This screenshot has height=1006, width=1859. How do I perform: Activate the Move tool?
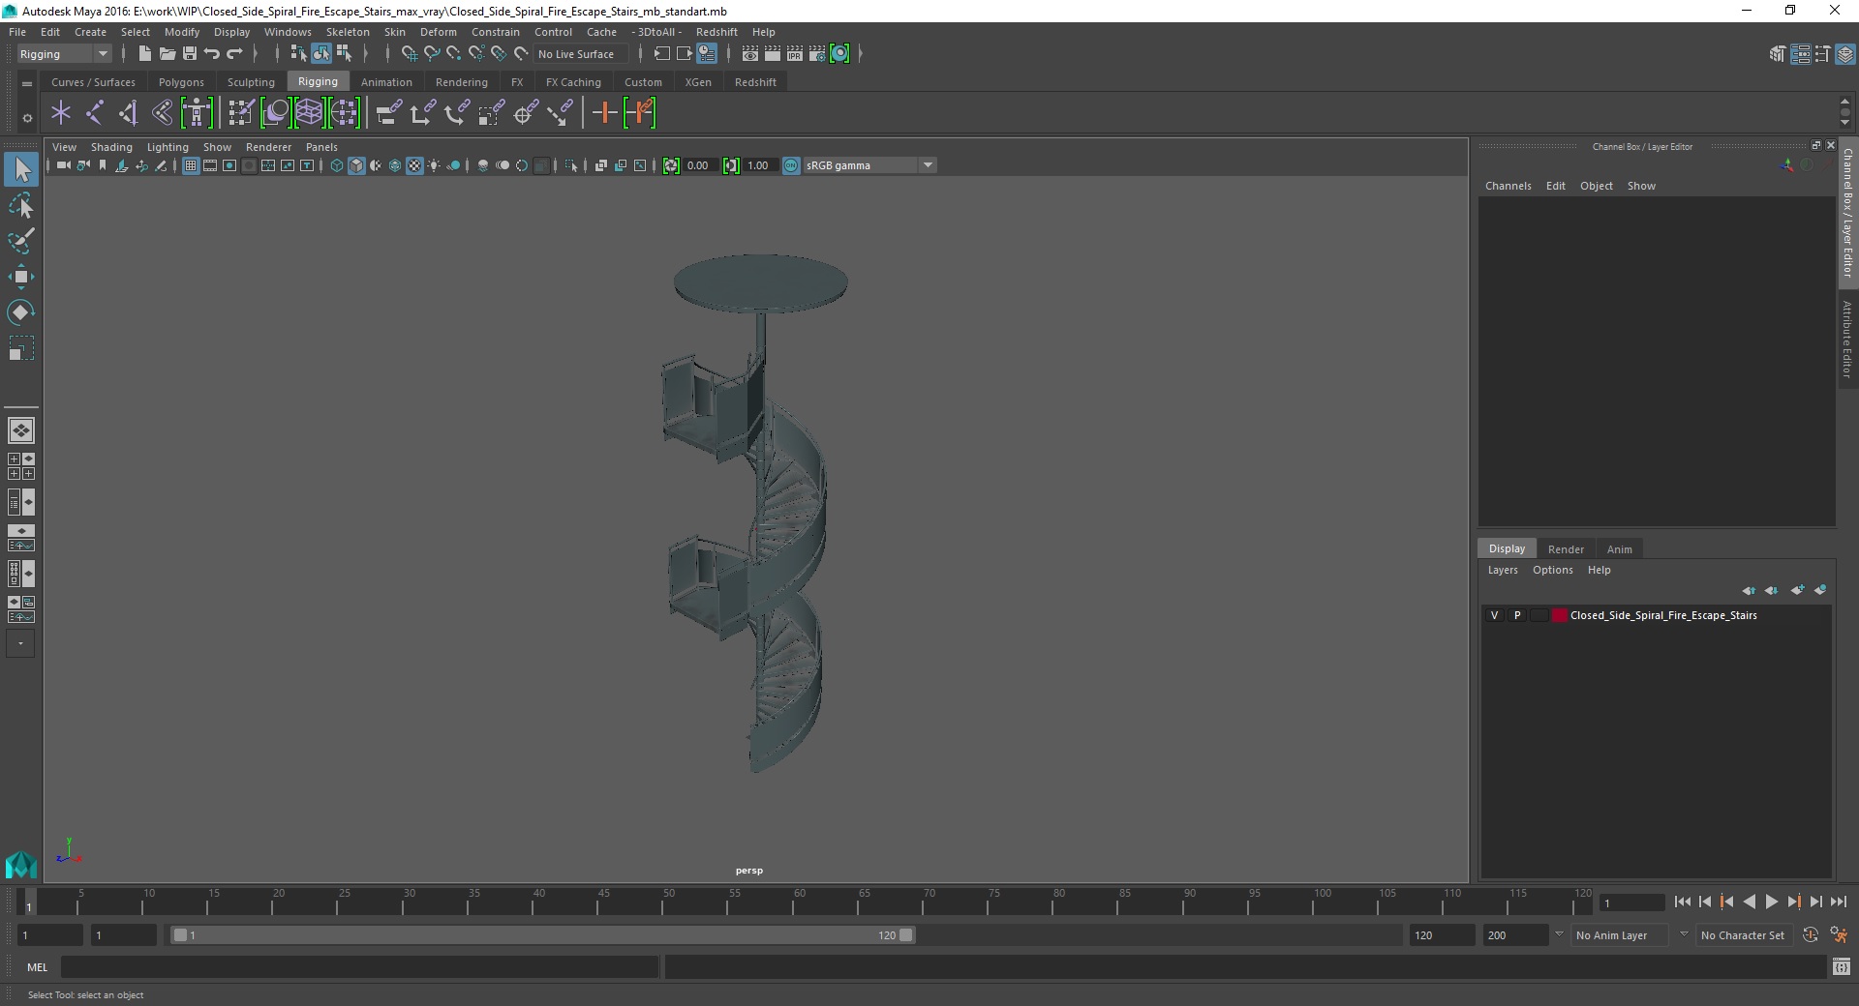coord(21,277)
